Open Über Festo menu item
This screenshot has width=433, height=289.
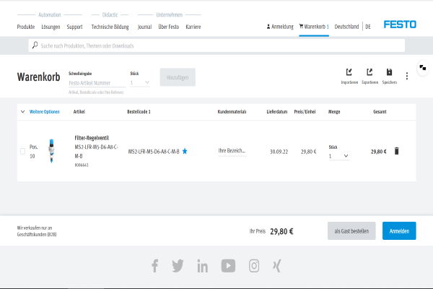168,27
